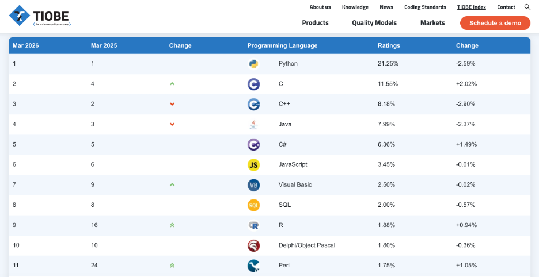Click the Schedule a demo button
Screen dimensions: 539x277
point(495,23)
